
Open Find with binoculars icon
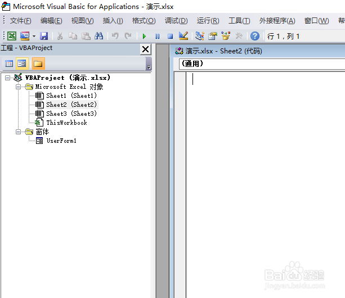[99, 36]
